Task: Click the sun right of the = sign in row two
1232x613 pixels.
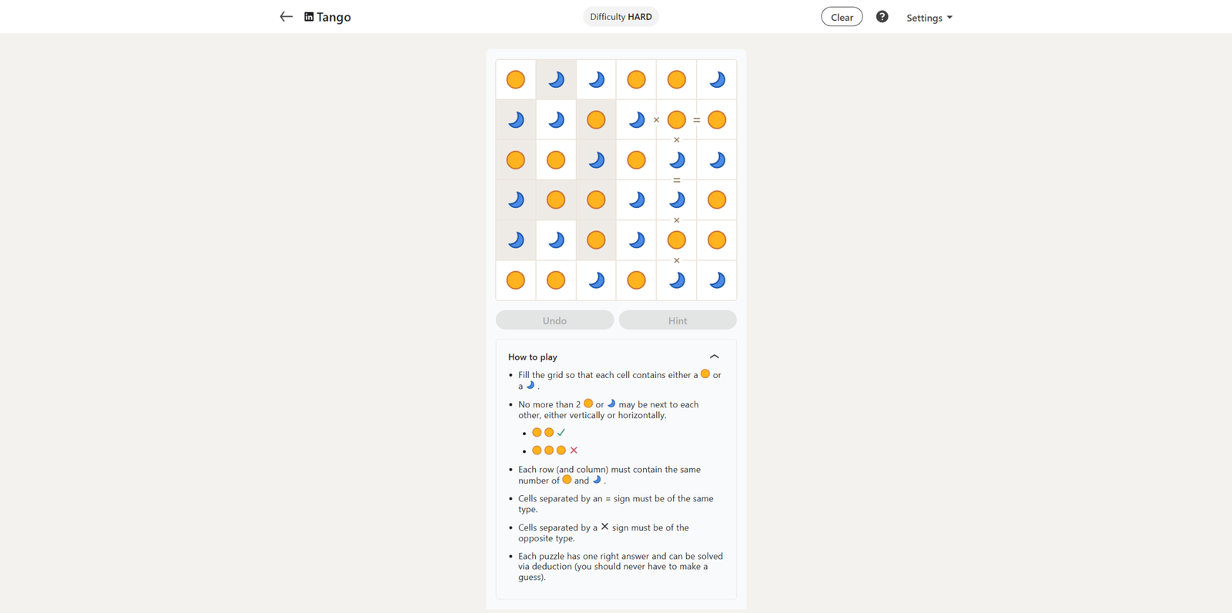Action: pos(717,119)
